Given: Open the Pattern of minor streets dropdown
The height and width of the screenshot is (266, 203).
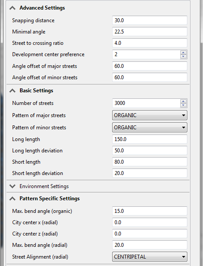Looking at the screenshot, I should tap(150, 128).
